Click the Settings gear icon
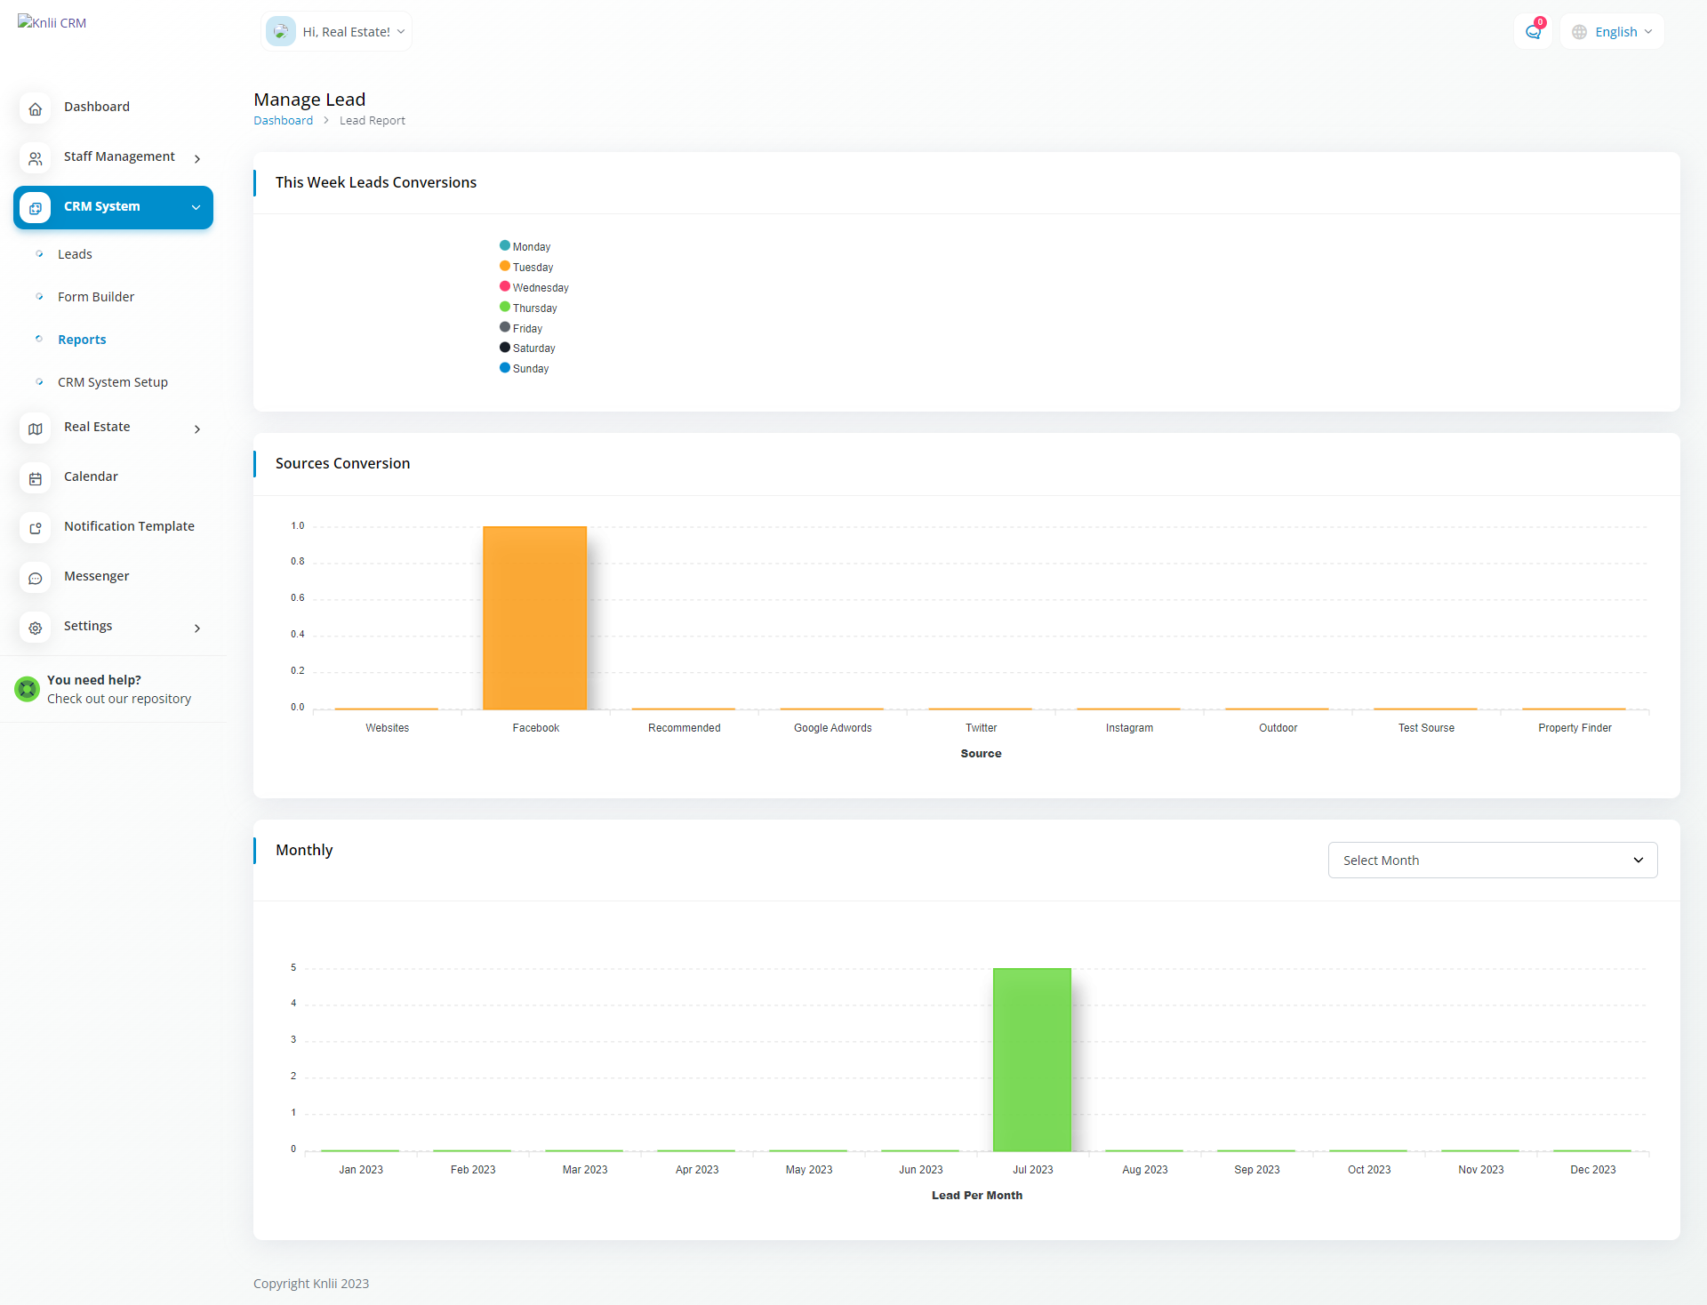This screenshot has width=1707, height=1305. [x=36, y=628]
